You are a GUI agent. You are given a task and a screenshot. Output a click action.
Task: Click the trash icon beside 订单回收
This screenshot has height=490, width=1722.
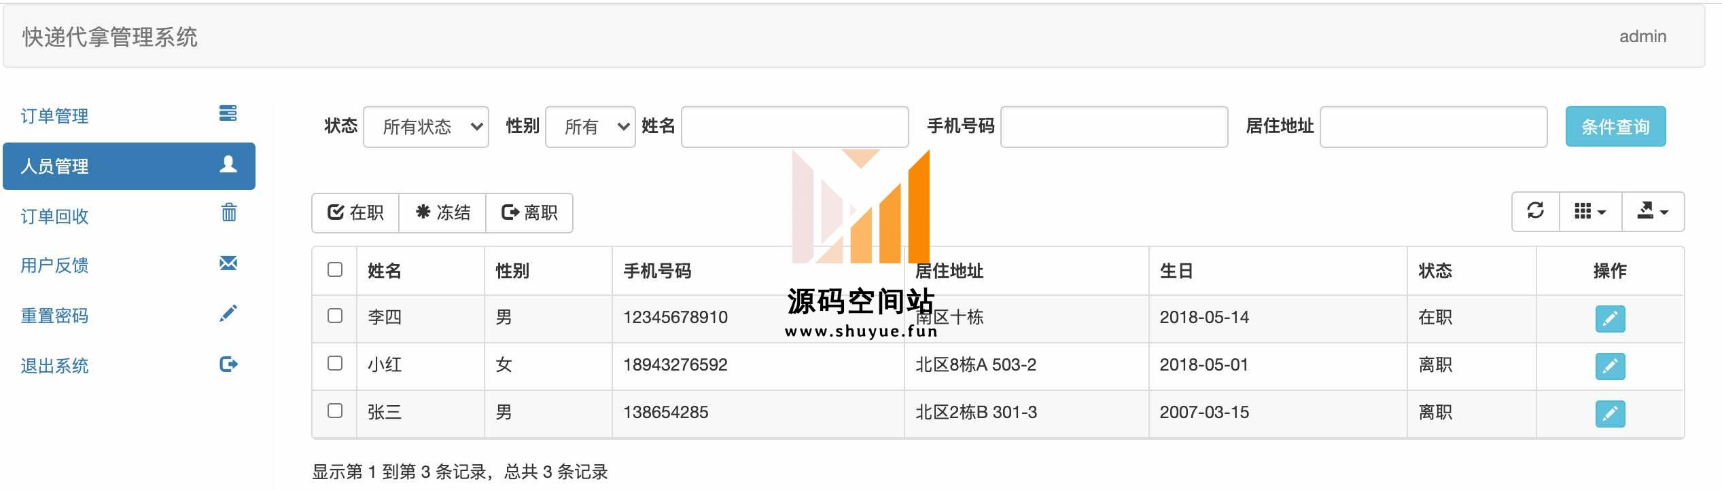(229, 213)
